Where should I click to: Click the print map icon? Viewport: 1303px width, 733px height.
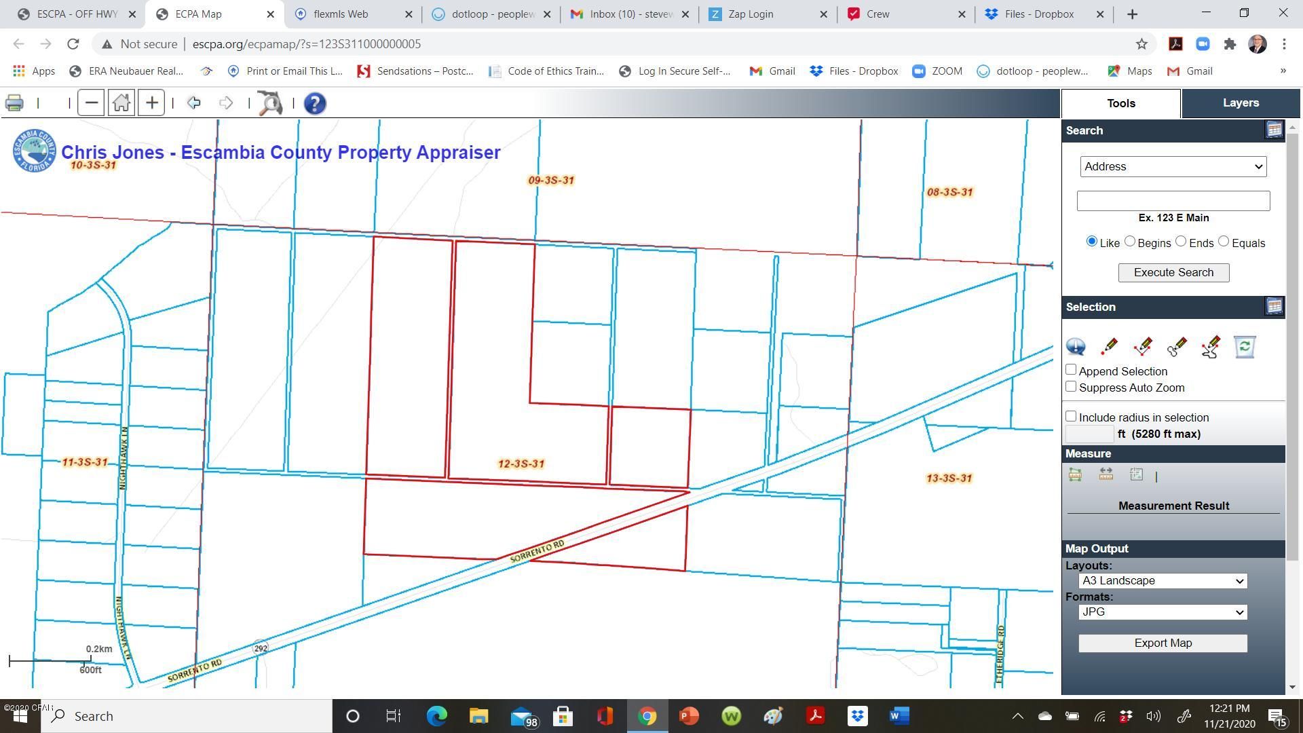click(14, 102)
